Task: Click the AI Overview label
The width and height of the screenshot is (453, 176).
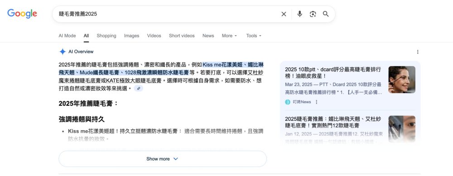Action: [x=81, y=52]
